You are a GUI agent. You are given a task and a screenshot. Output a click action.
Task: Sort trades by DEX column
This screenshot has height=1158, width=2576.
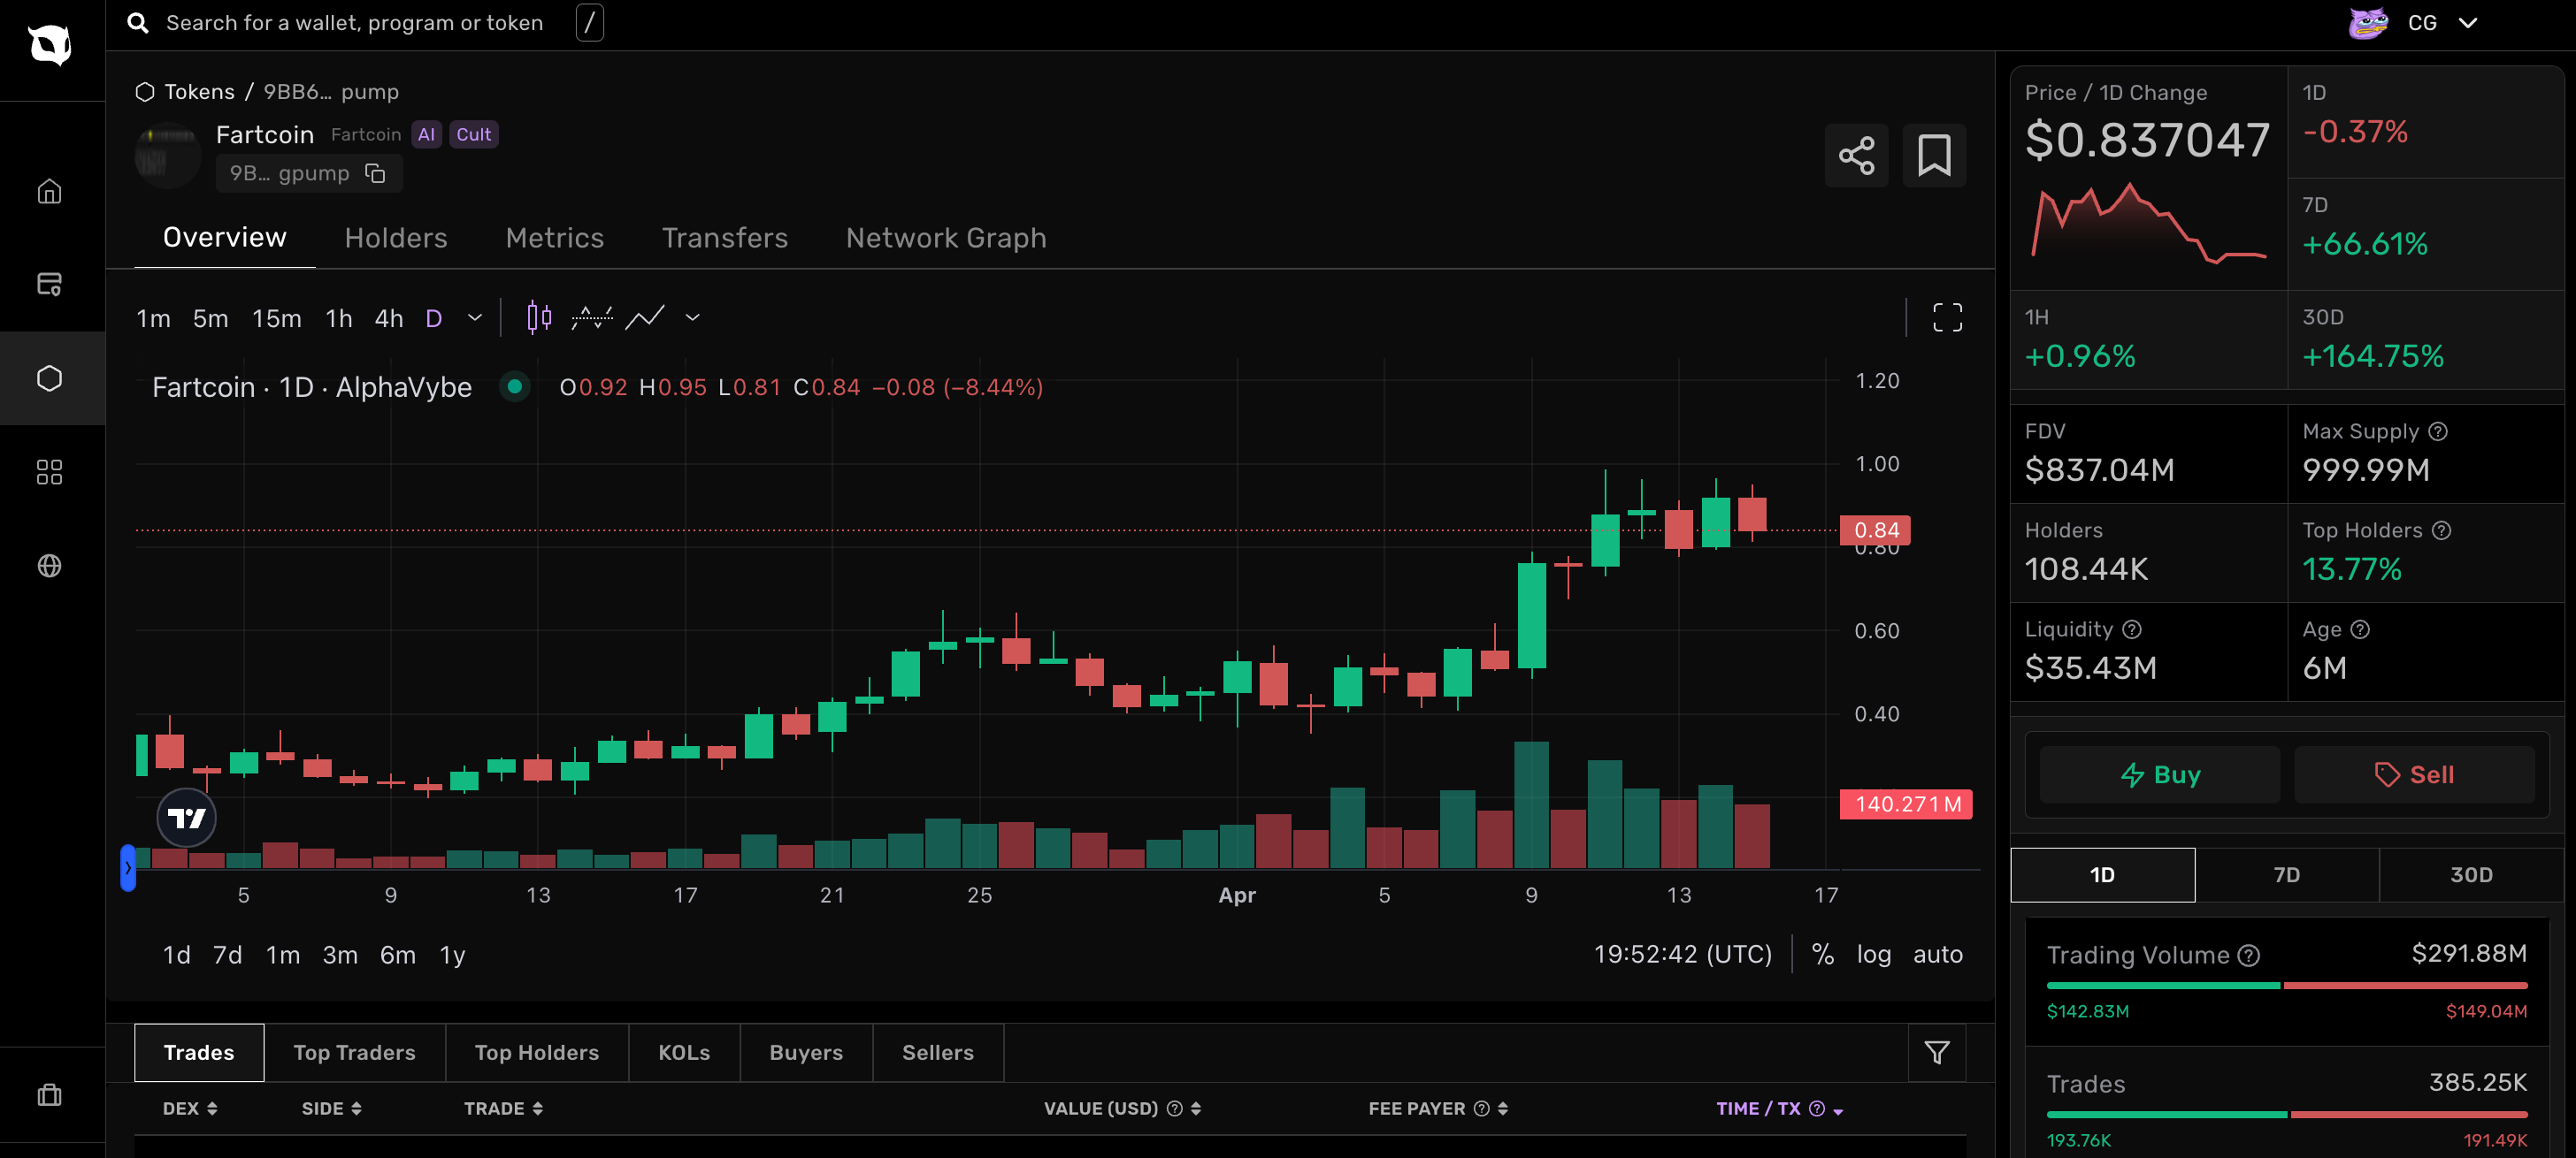pyautogui.click(x=190, y=1108)
